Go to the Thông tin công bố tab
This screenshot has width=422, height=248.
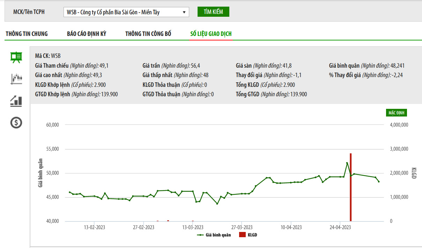click(148, 34)
